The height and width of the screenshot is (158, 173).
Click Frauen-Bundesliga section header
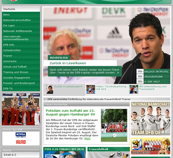(x=87, y=104)
